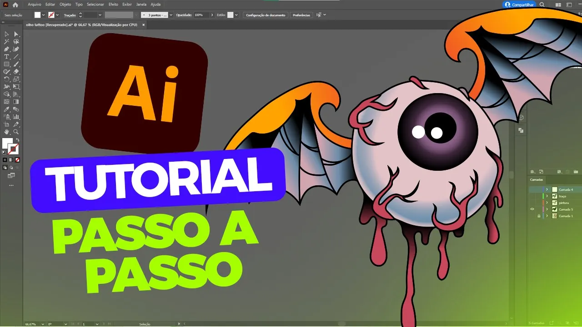Set toolbar paint mode to None
582x327 pixels.
click(x=17, y=160)
